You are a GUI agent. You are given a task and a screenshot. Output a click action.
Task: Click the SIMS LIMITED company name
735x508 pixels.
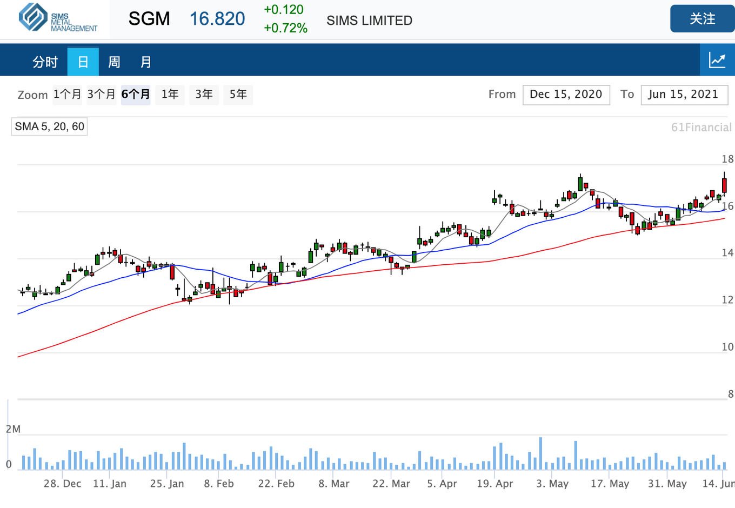tap(370, 21)
